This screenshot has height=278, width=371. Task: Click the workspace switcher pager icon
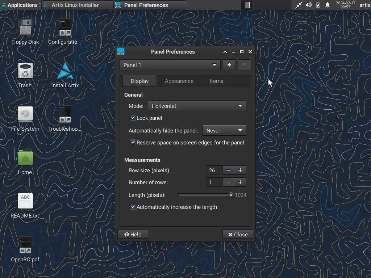coord(247,5)
